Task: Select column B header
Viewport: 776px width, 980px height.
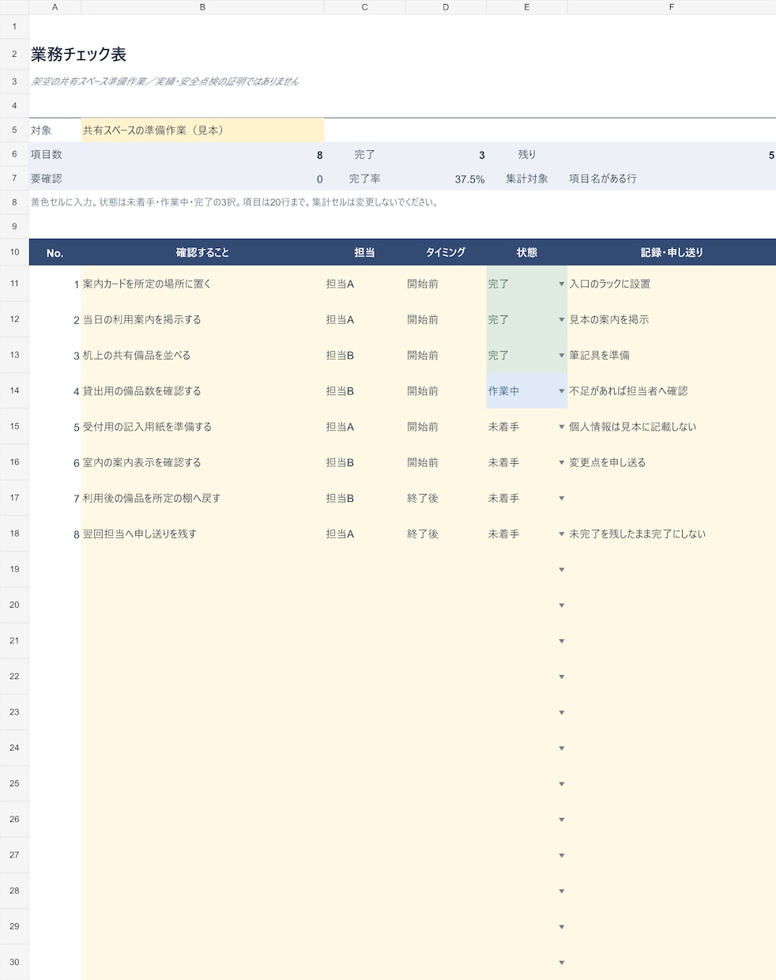Action: [202, 7]
